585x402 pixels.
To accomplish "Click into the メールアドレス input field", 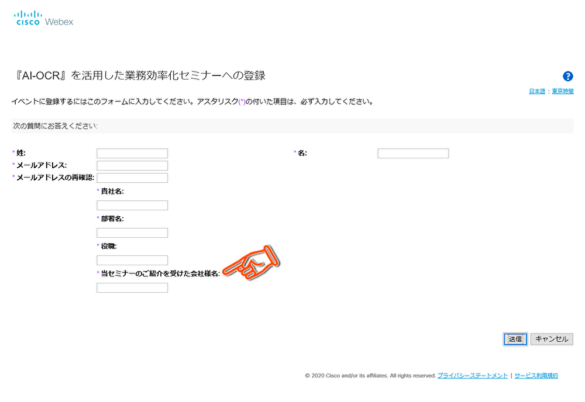I will pyautogui.click(x=132, y=166).
